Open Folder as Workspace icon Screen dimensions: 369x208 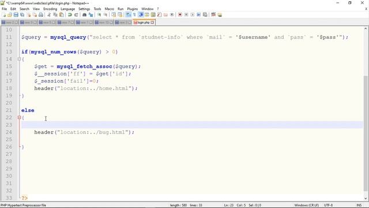pyautogui.click(x=165, y=14)
